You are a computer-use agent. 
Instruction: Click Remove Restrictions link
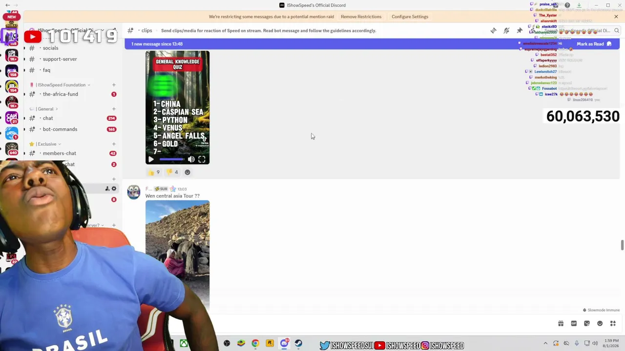pos(361,17)
